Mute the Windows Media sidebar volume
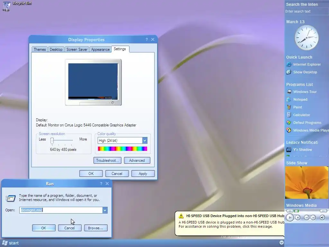329x247 pixels. coord(323,218)
